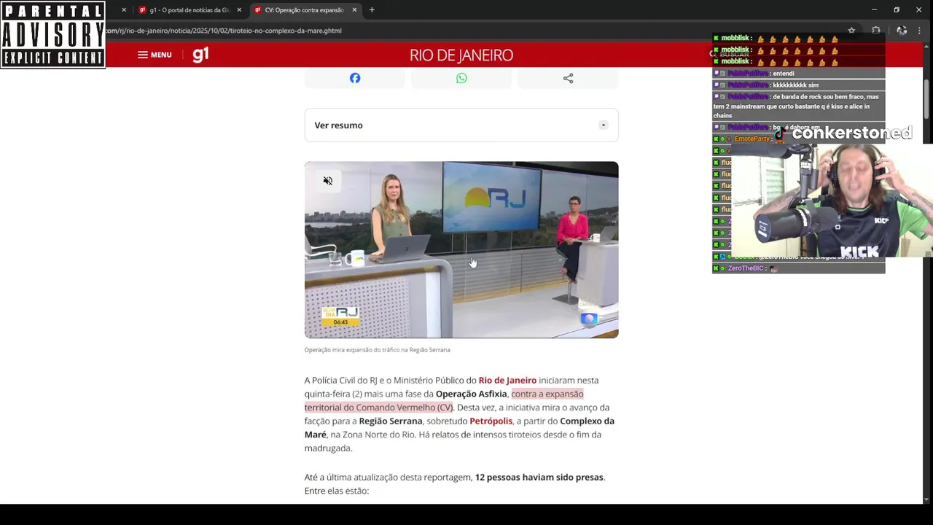
Task: Click the chat message 'kkkkkkkkkk sim'
Action: pyautogui.click(x=795, y=85)
